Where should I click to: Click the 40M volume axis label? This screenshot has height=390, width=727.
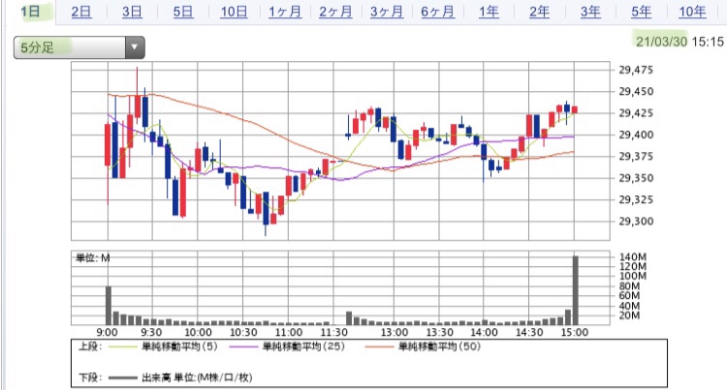coord(630,306)
